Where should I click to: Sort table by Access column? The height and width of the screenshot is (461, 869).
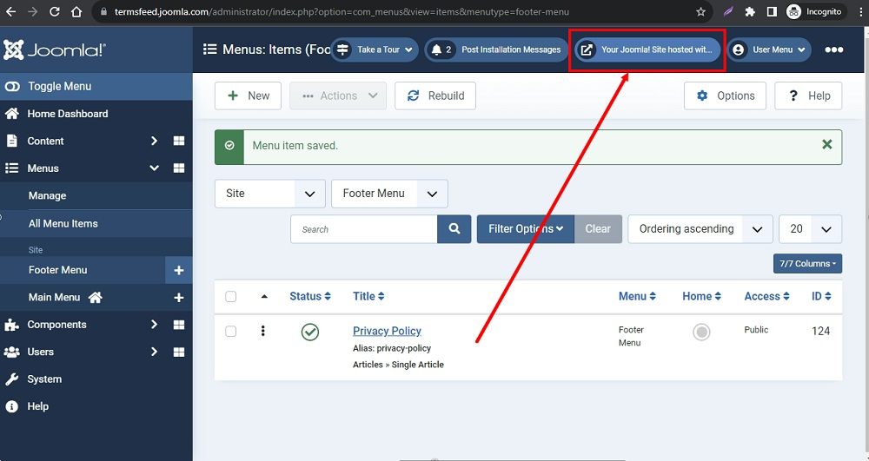pos(766,297)
